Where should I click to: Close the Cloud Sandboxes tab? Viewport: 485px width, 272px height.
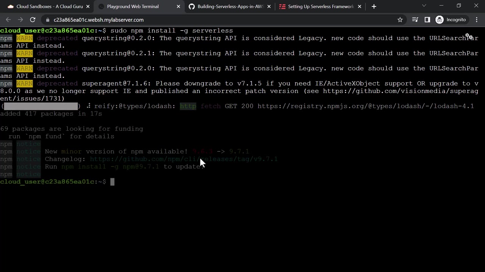click(87, 6)
